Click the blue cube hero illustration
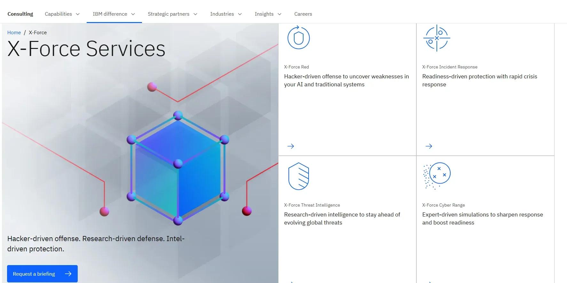The height and width of the screenshot is (283, 567). [x=178, y=168]
